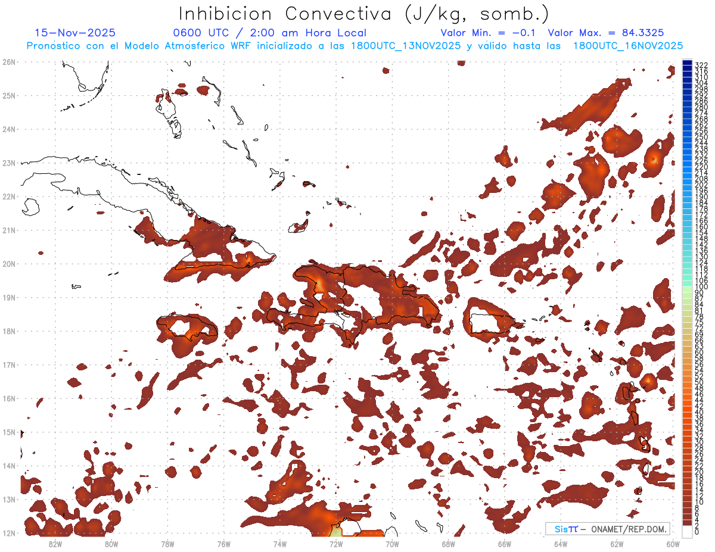
Task: Click the '14N' latitude label
Action: 9,466
